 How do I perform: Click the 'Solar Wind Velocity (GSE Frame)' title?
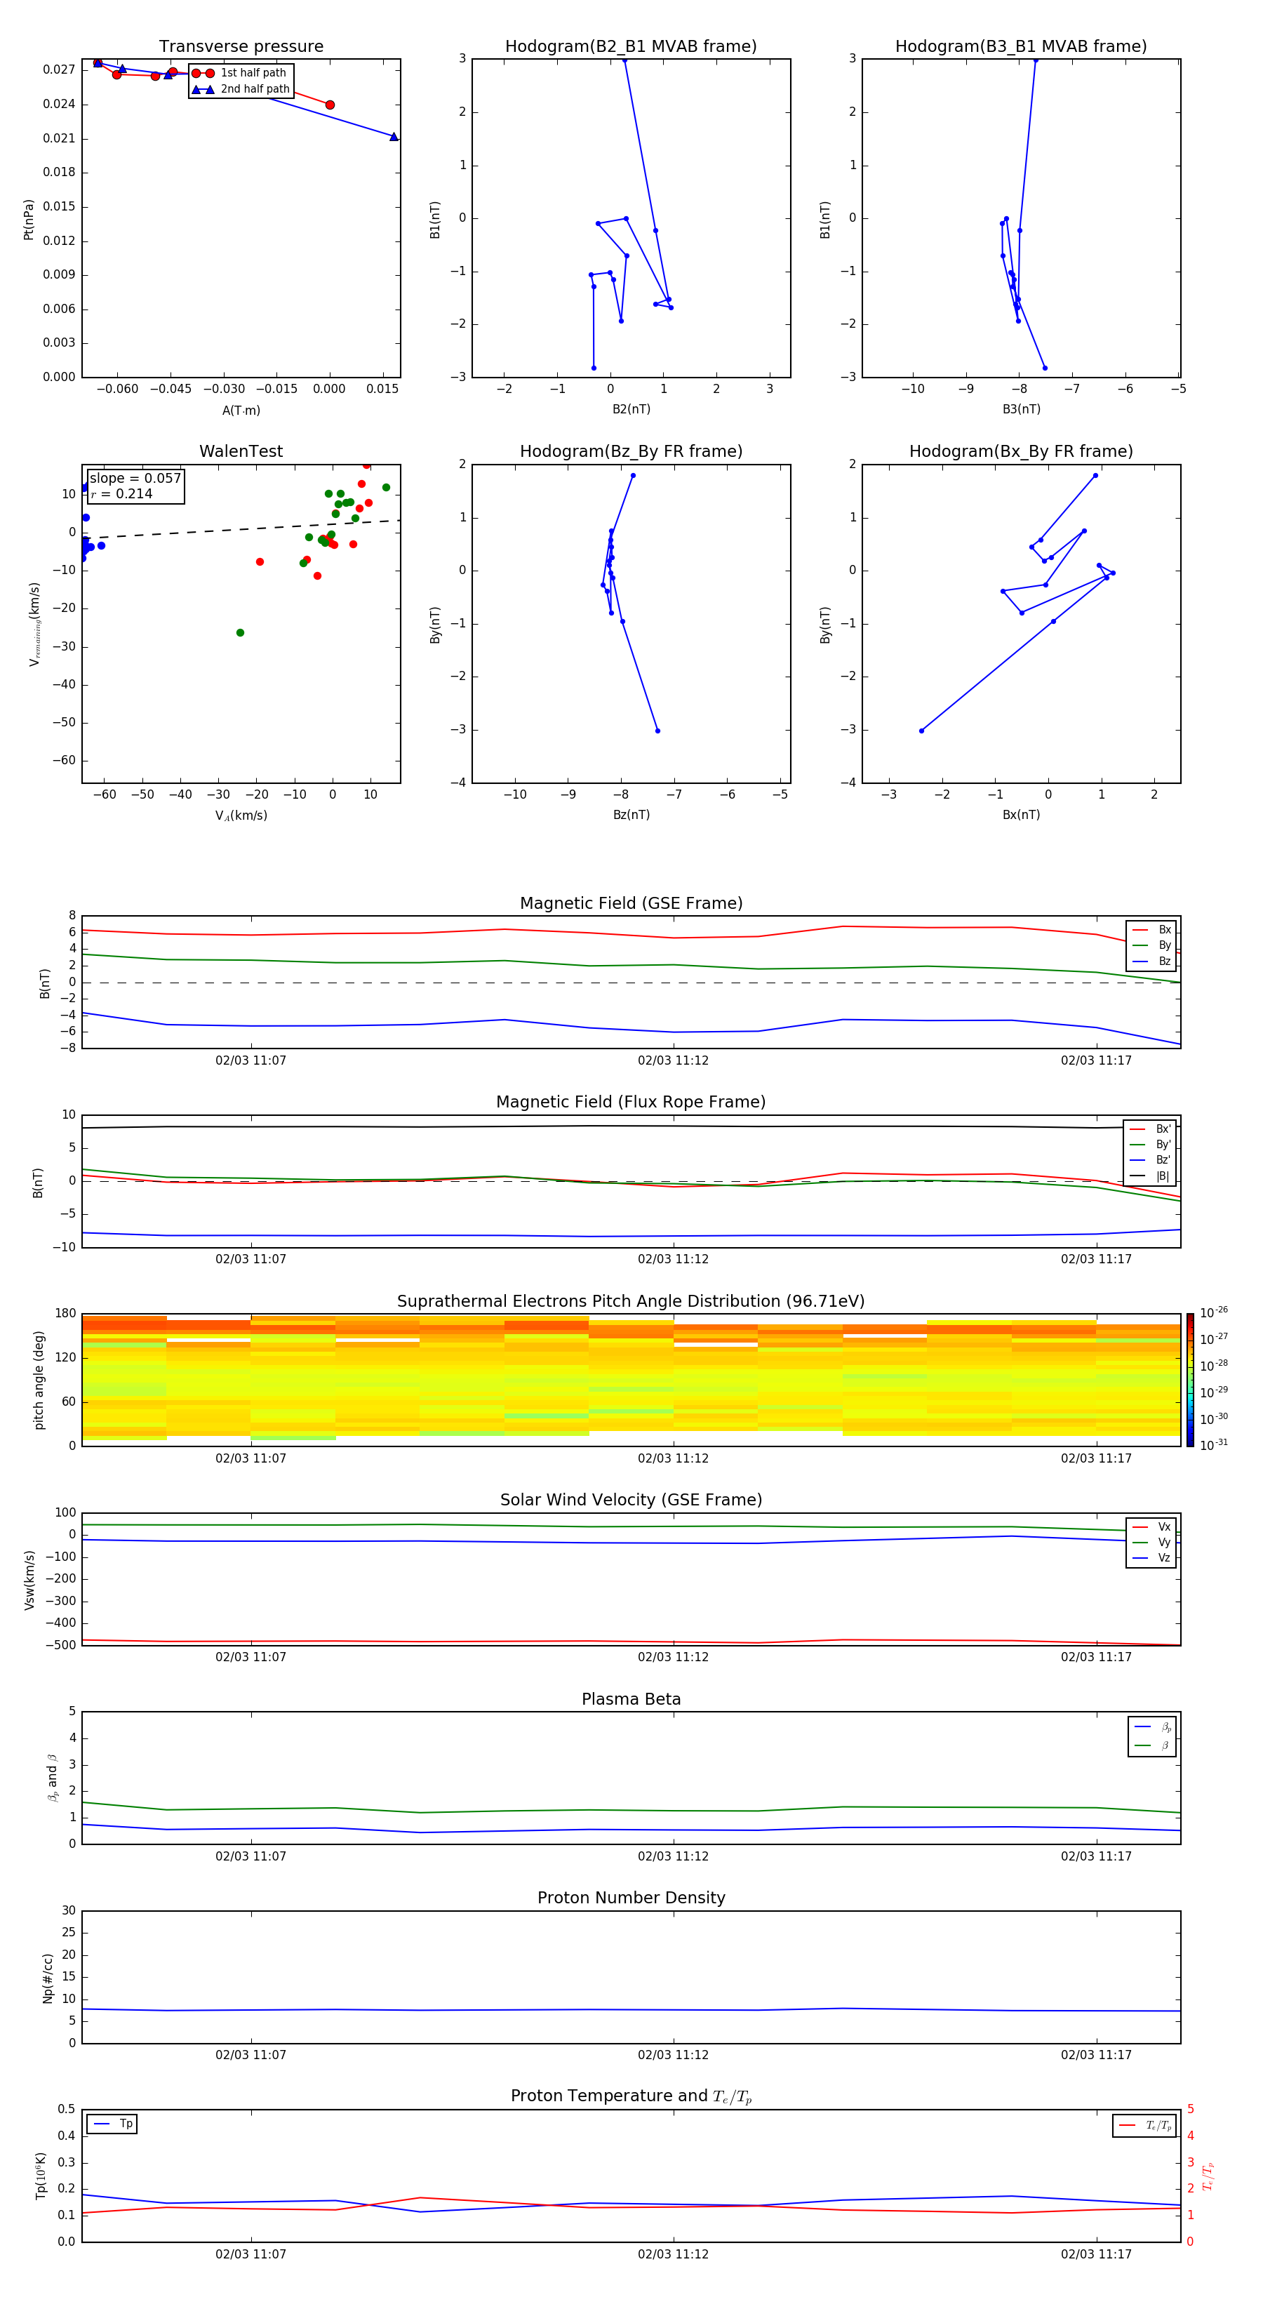(631, 1500)
